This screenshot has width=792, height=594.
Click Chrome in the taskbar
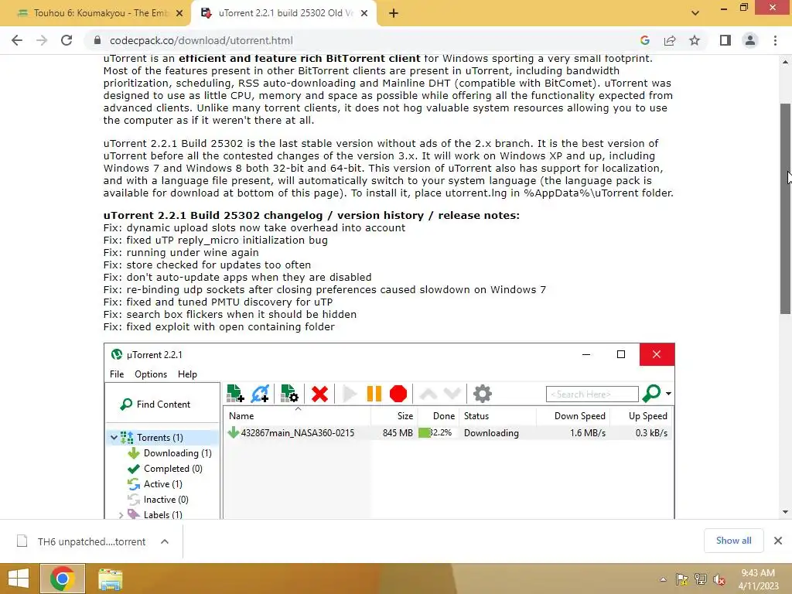[x=62, y=579]
